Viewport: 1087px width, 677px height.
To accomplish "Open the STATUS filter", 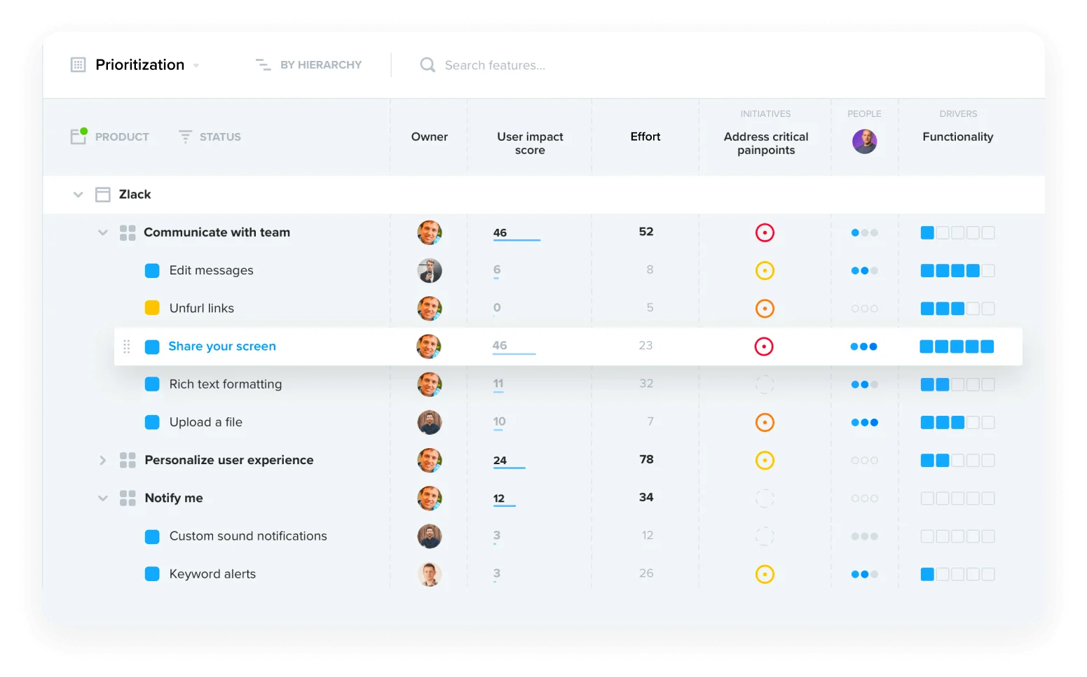I will (220, 137).
